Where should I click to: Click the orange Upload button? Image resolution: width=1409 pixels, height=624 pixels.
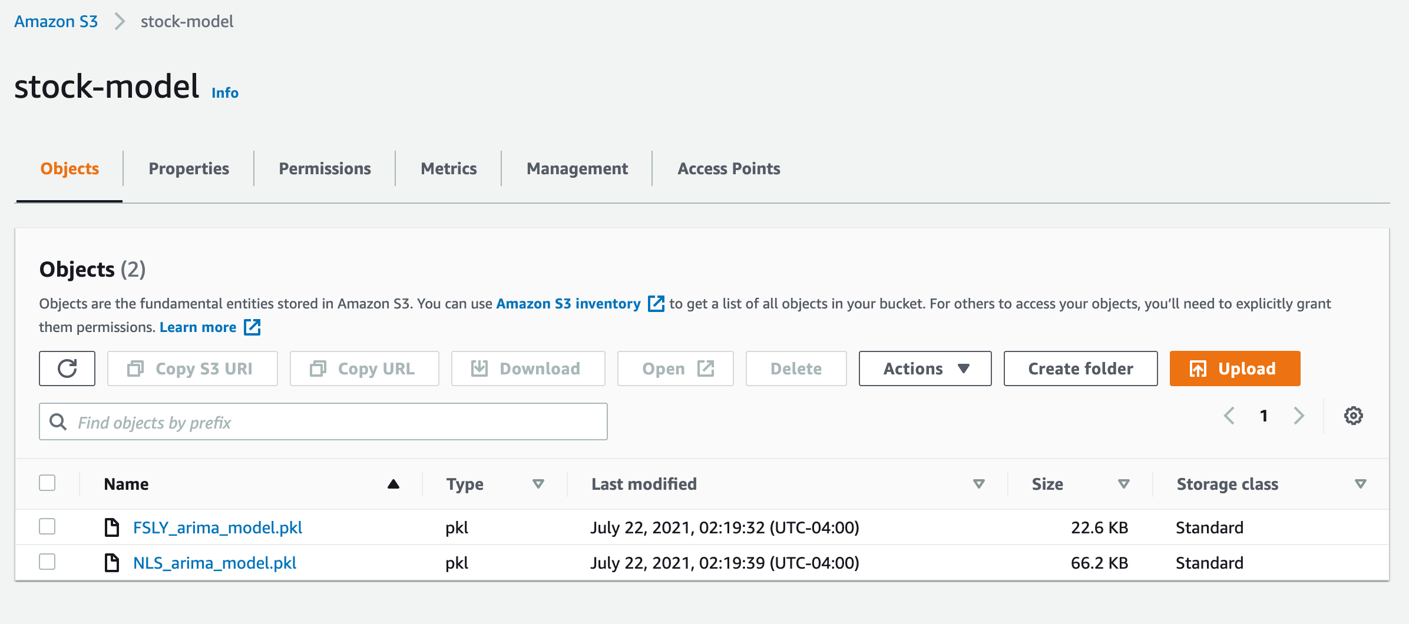click(1235, 369)
